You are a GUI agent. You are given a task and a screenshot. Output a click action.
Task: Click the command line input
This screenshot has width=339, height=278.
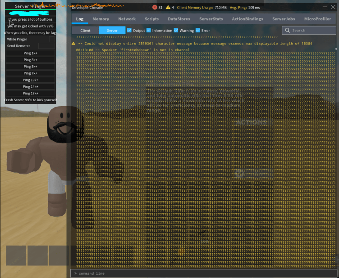point(204,273)
